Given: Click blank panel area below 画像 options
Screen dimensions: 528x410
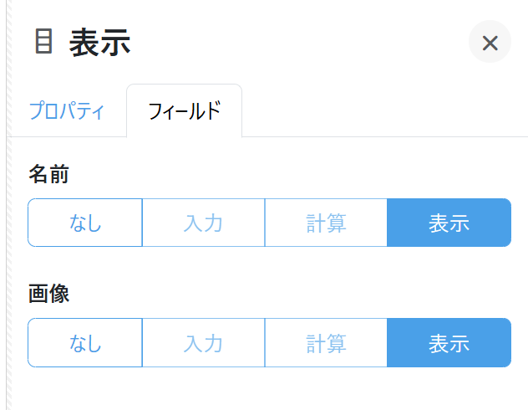Looking at the screenshot, I should click(267, 389).
